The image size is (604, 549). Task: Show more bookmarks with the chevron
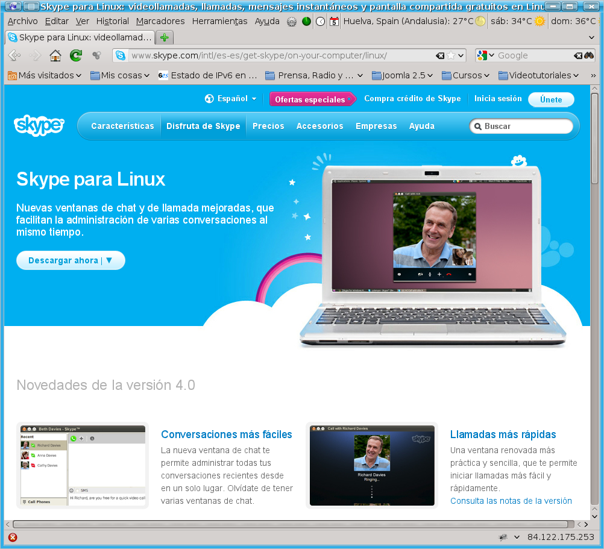[x=594, y=76]
